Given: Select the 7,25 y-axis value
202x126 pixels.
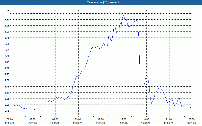Looking at the screenshot, I should [7, 74].
